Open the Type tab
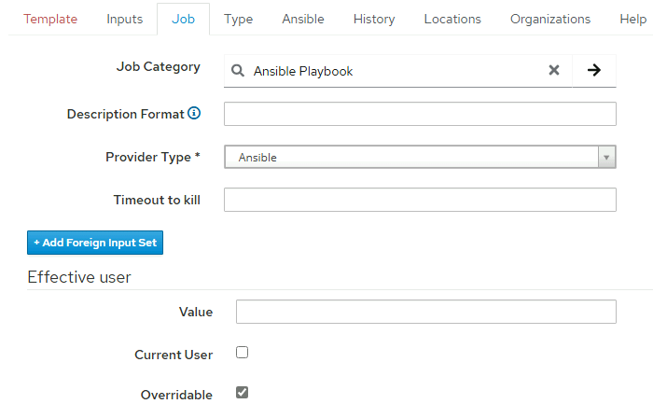This screenshot has height=404, width=653. [238, 20]
